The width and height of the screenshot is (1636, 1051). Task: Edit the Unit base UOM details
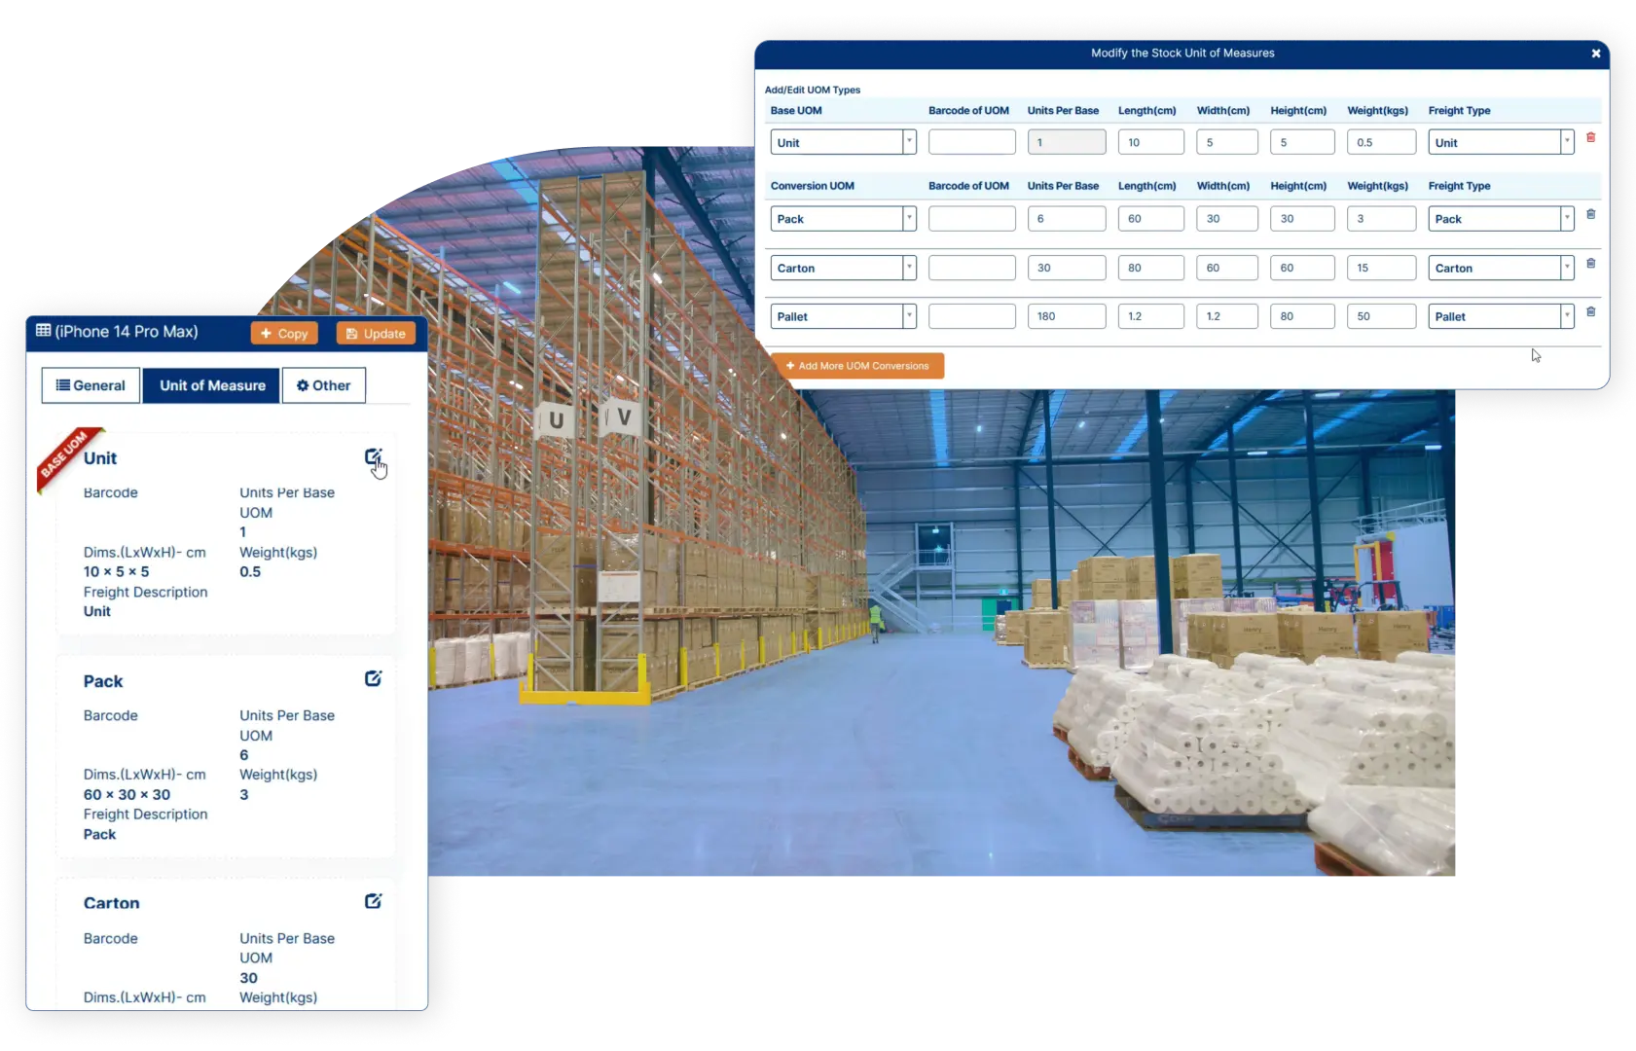click(x=374, y=455)
